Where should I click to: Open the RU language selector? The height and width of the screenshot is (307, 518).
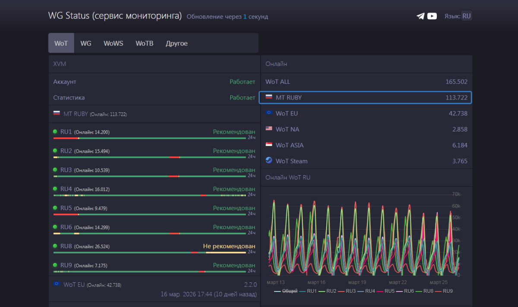[x=467, y=16]
